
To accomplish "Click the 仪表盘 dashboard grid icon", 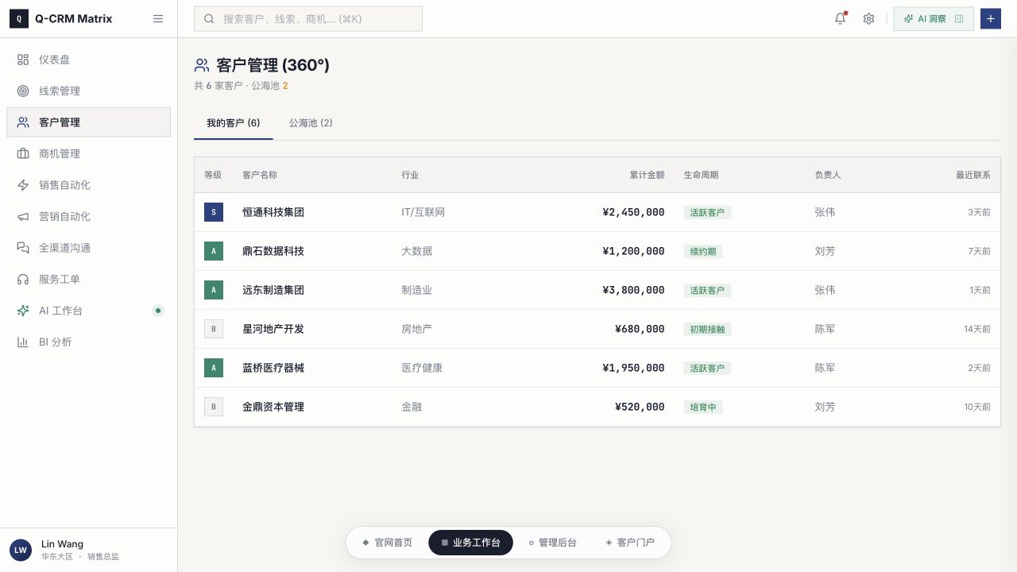I will click(23, 60).
